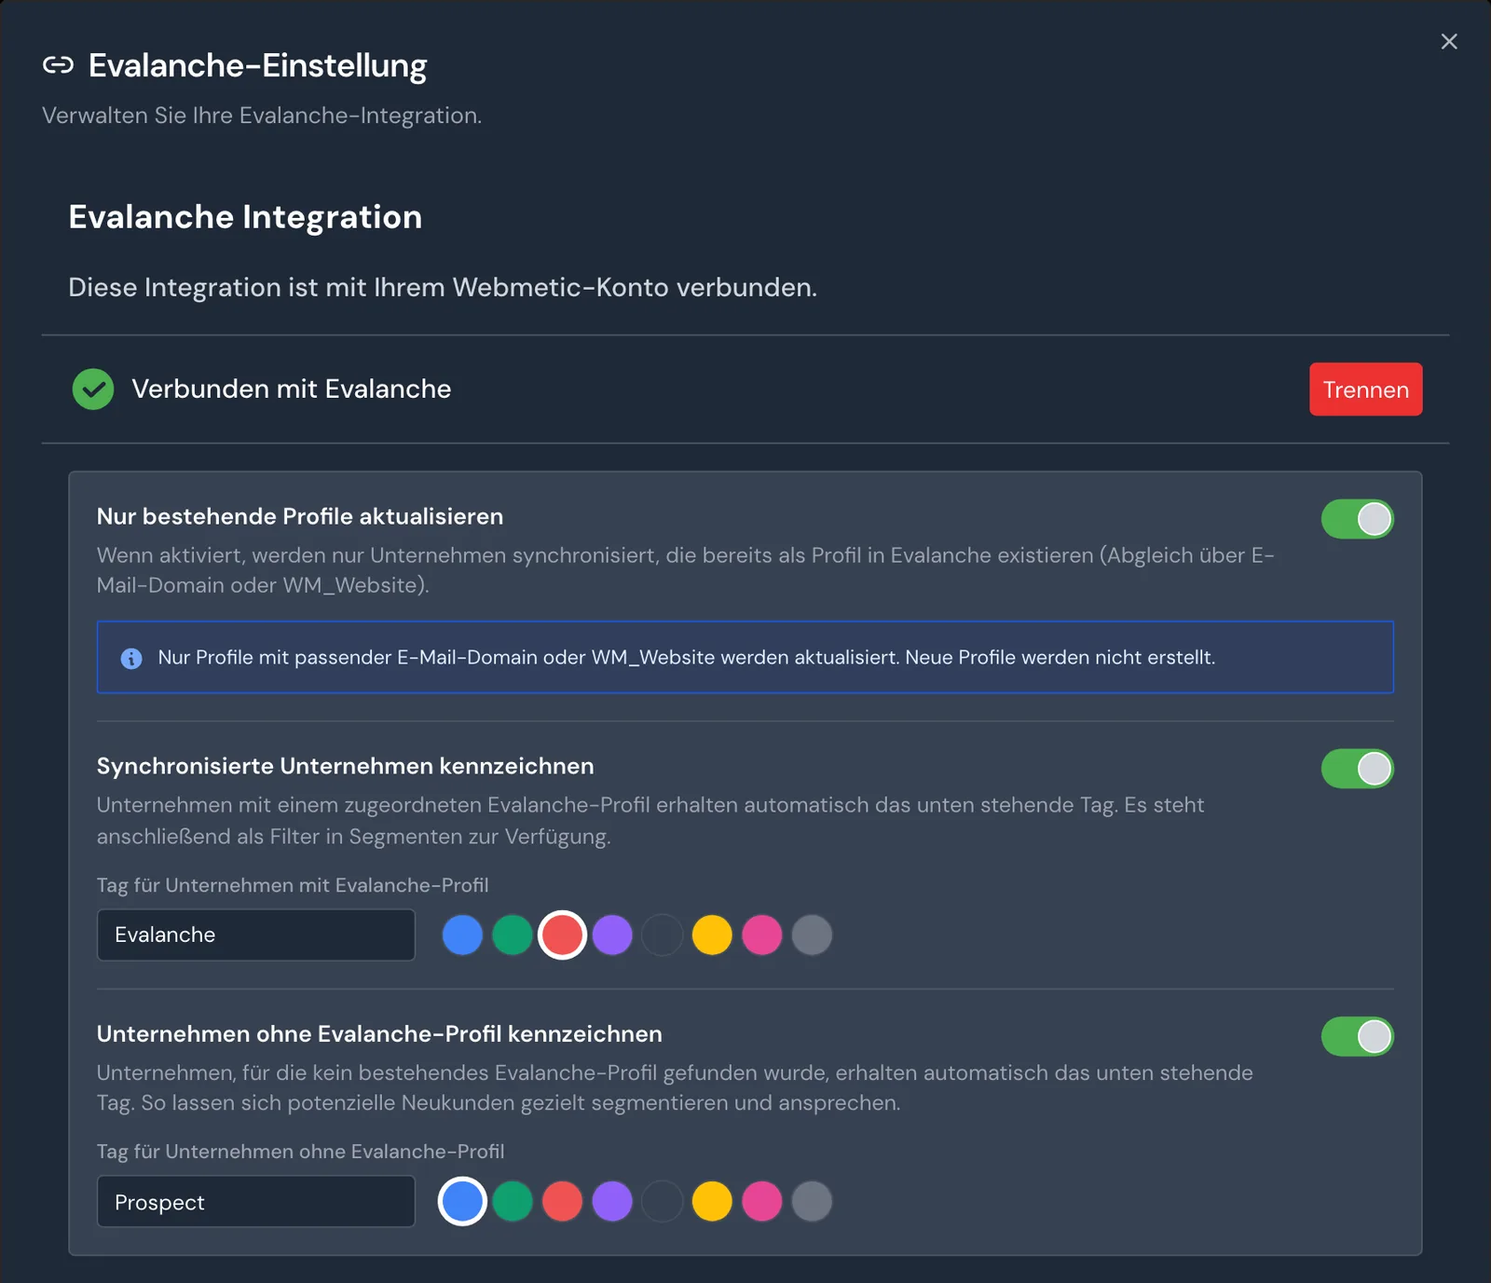Toggle Nur bestehende Profile aktualisieren
Screen dimensions: 1491x1283
(1357, 519)
